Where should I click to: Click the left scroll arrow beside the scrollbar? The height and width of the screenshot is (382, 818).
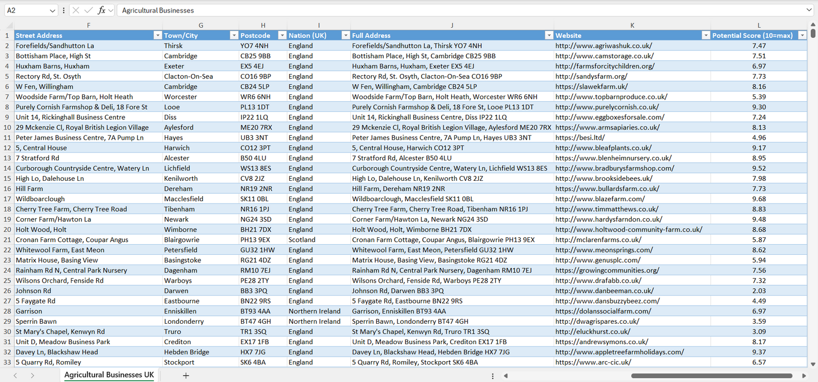(x=506, y=375)
